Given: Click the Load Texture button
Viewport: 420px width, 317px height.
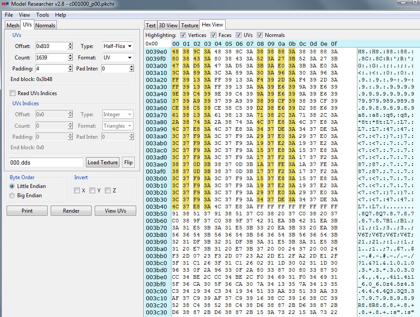Looking at the screenshot, I should 103,162.
